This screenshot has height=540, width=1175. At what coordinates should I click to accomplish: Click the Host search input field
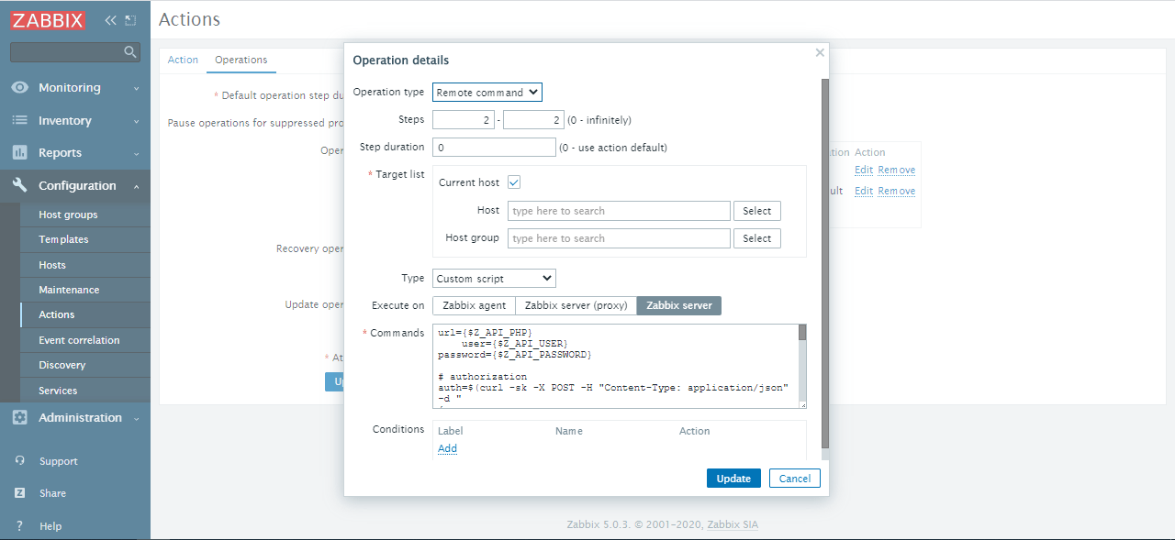pyautogui.click(x=619, y=210)
